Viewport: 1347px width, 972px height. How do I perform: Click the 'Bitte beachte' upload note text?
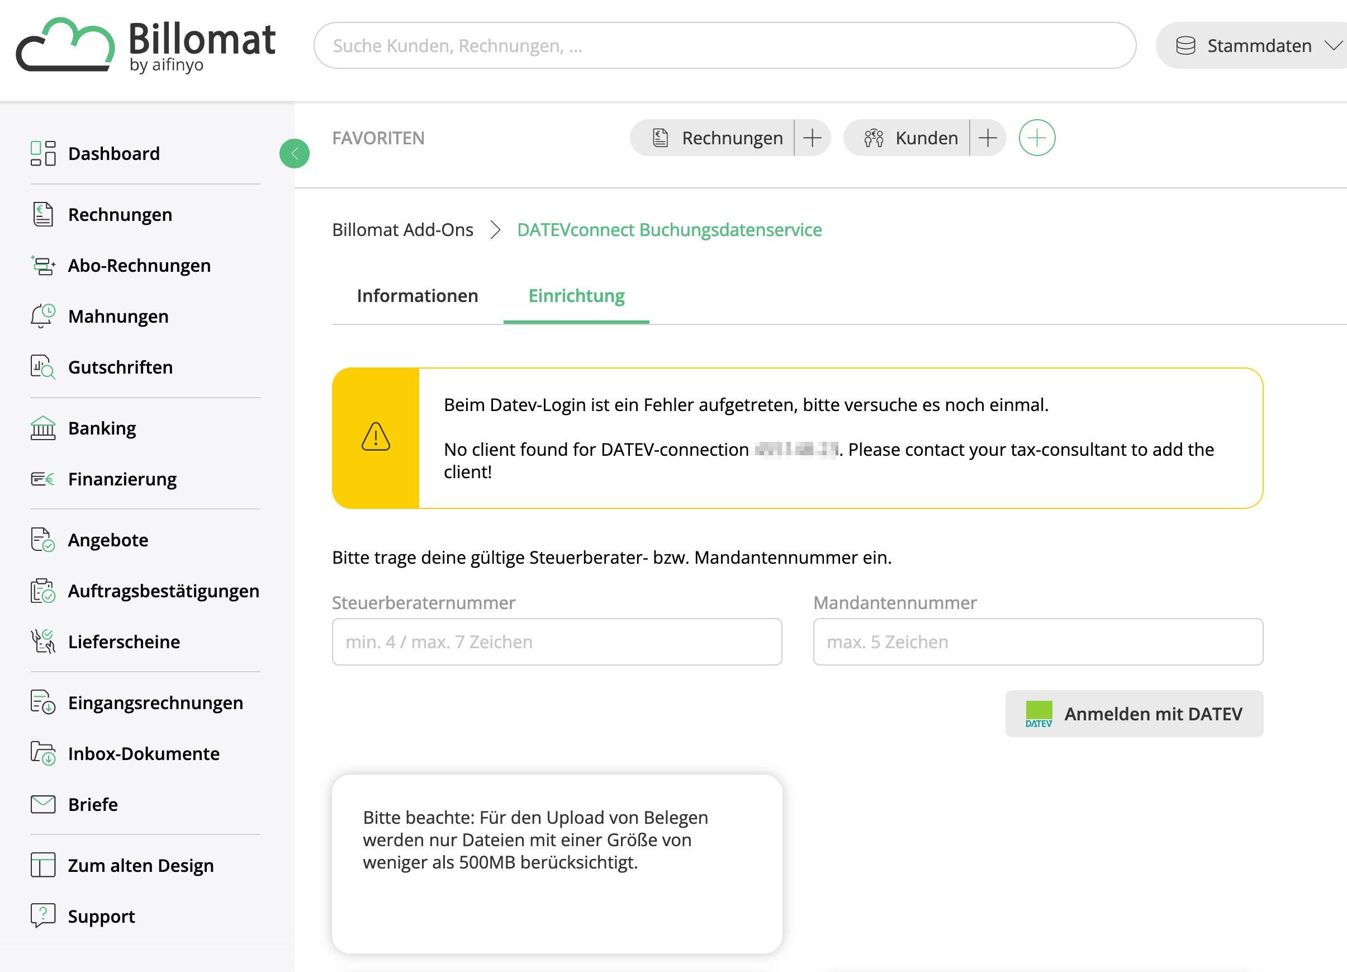[x=535, y=839]
